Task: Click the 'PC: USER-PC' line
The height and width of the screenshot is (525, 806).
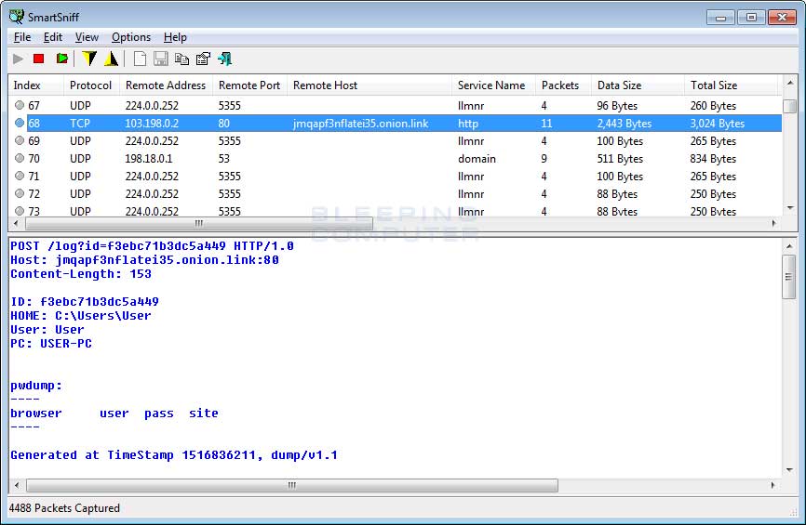Action: pos(51,343)
